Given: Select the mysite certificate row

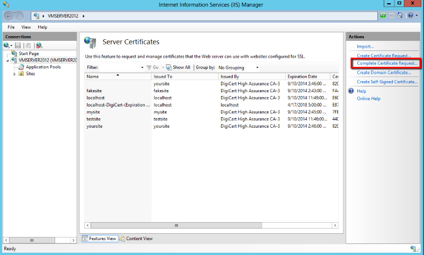Looking at the screenshot, I should point(93,112).
